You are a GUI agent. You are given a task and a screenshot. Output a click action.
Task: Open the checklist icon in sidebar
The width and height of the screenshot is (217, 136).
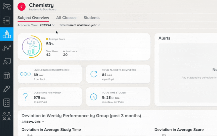(7, 103)
